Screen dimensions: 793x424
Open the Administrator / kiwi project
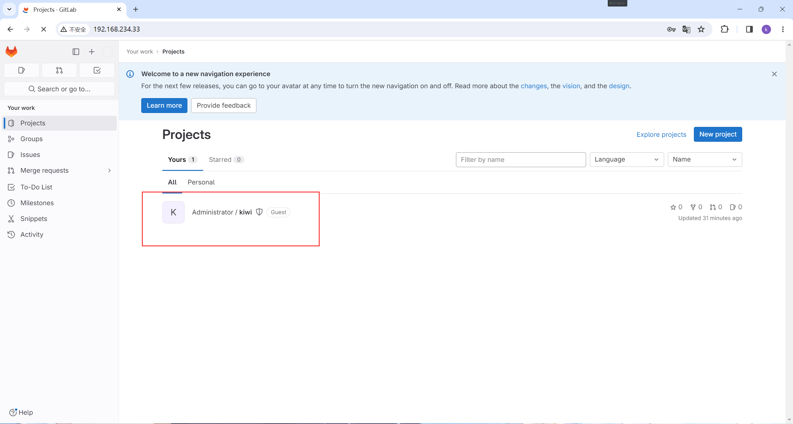(x=222, y=212)
